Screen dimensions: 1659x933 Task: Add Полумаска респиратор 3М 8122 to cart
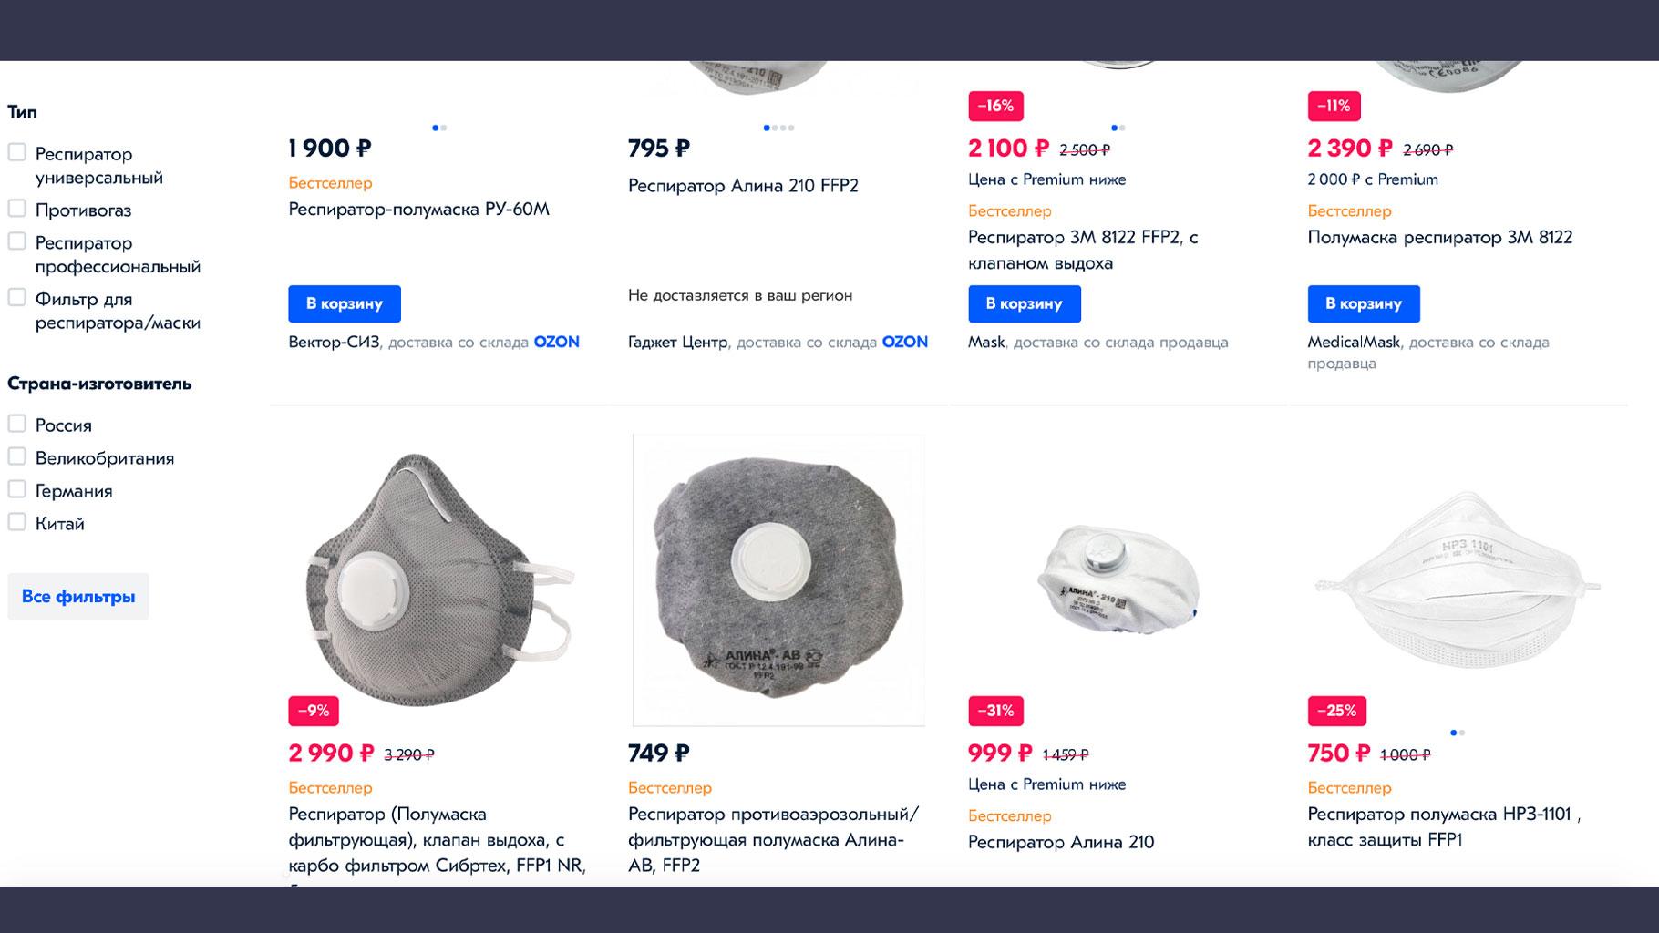[1364, 303]
